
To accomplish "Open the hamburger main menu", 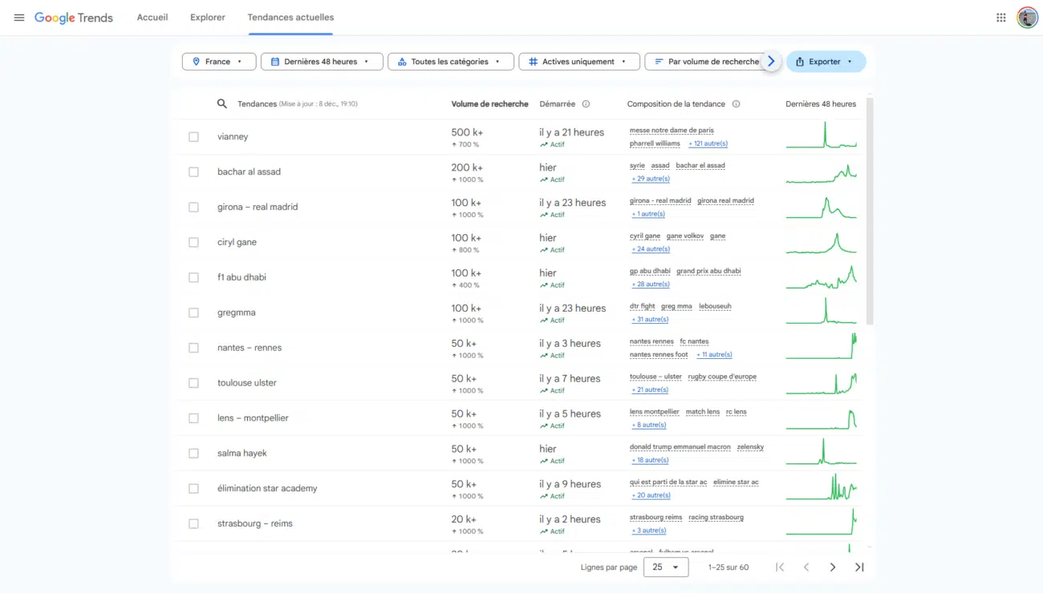I will pos(19,18).
